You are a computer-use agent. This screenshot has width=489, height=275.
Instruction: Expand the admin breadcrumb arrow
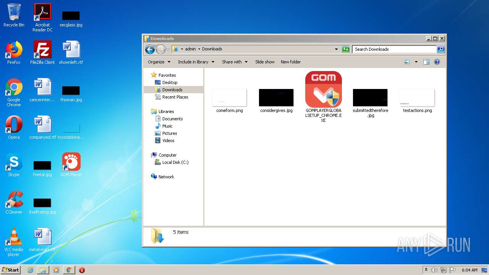coord(199,49)
